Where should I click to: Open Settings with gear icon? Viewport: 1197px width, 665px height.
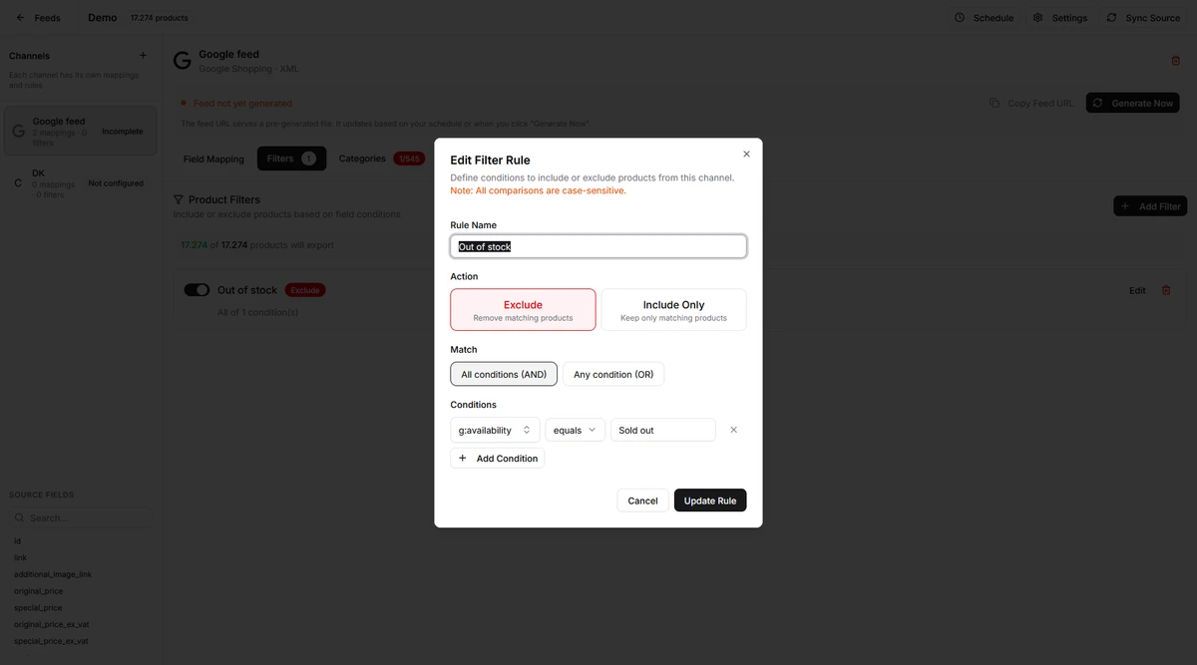1059,18
